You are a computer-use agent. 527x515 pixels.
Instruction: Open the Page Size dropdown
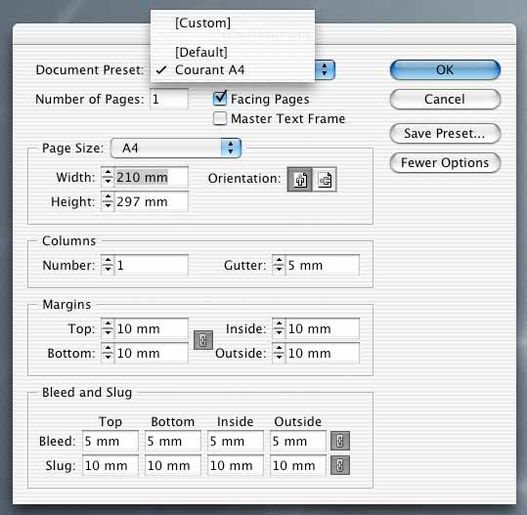coord(176,148)
